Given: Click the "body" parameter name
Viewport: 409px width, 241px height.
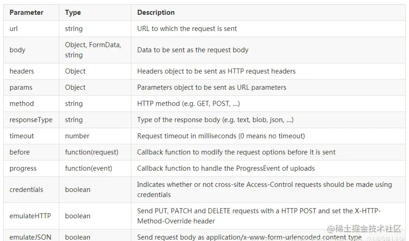Looking at the screenshot, I should click(18, 50).
